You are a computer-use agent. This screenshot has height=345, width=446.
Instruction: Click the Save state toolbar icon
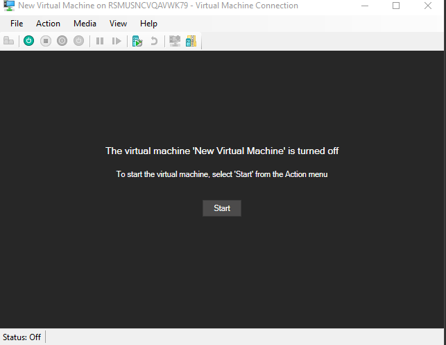tap(78, 41)
